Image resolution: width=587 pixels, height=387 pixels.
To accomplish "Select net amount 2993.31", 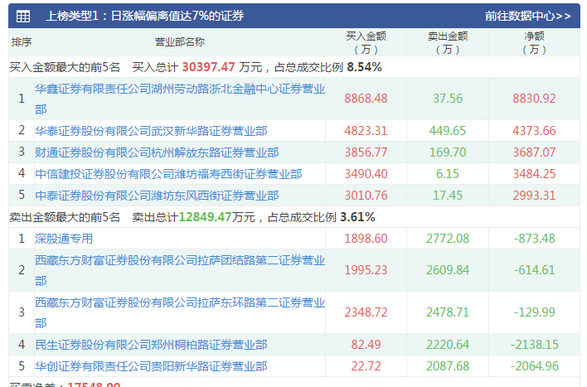I will click(x=534, y=196).
